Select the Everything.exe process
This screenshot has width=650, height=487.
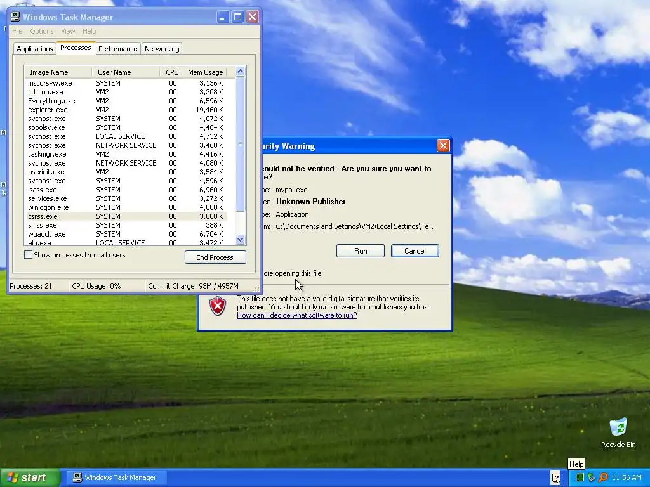(x=126, y=101)
